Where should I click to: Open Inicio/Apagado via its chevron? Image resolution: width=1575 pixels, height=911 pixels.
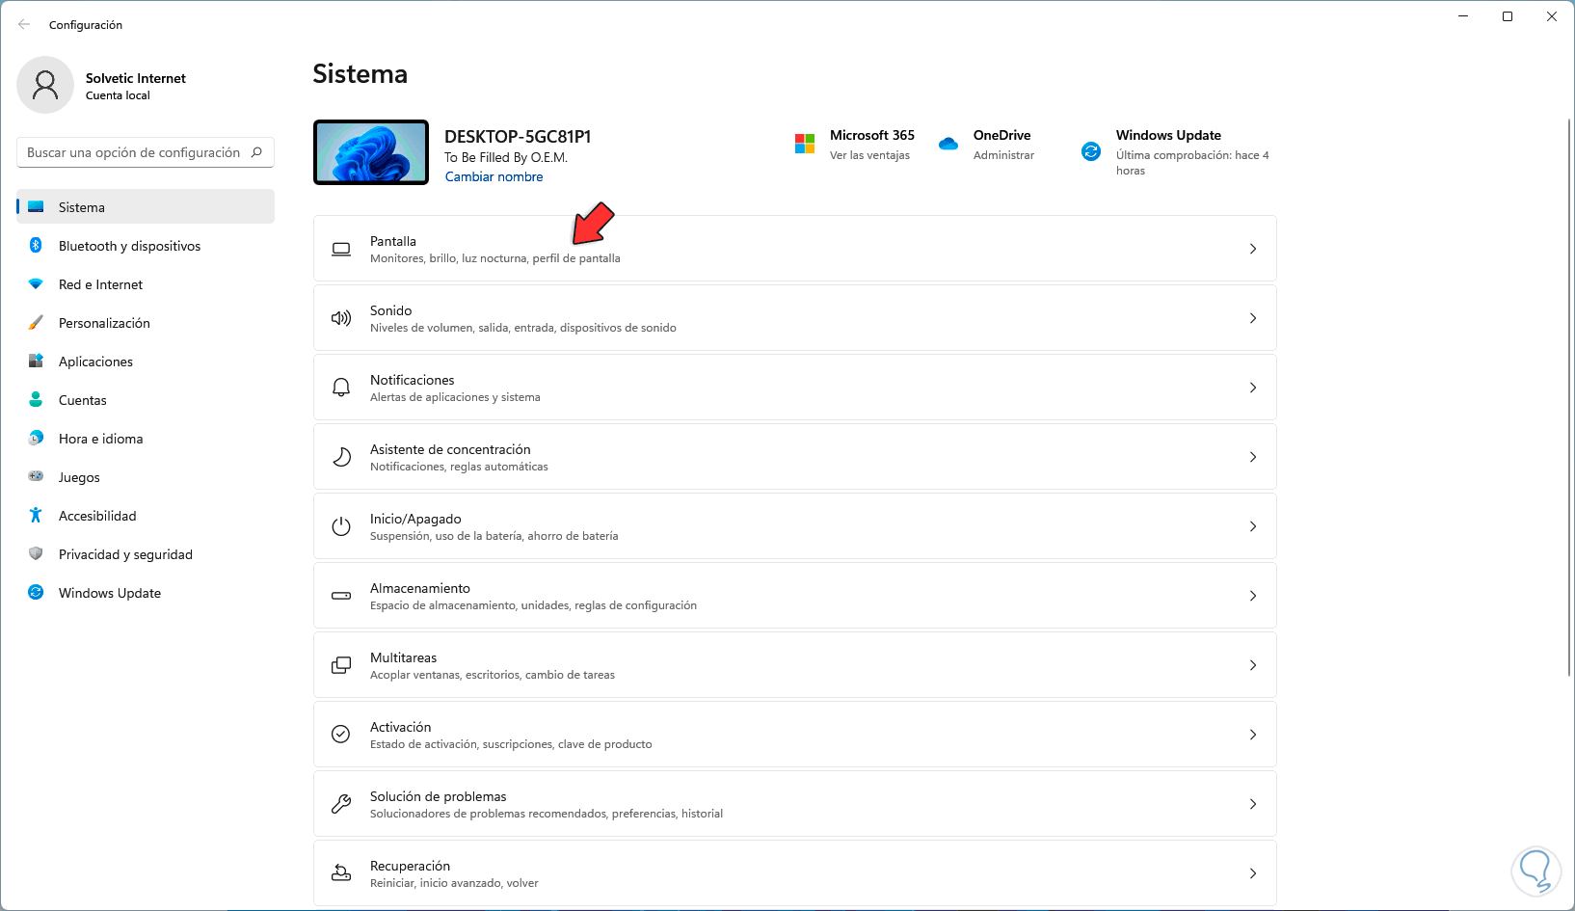coord(1253,526)
